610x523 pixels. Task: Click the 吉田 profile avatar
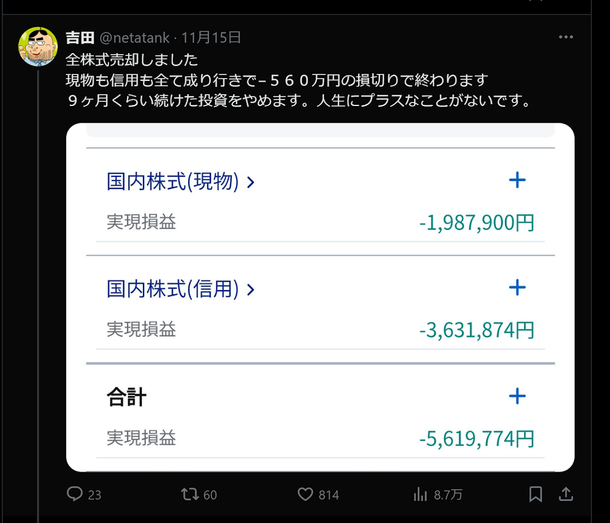pos(38,46)
